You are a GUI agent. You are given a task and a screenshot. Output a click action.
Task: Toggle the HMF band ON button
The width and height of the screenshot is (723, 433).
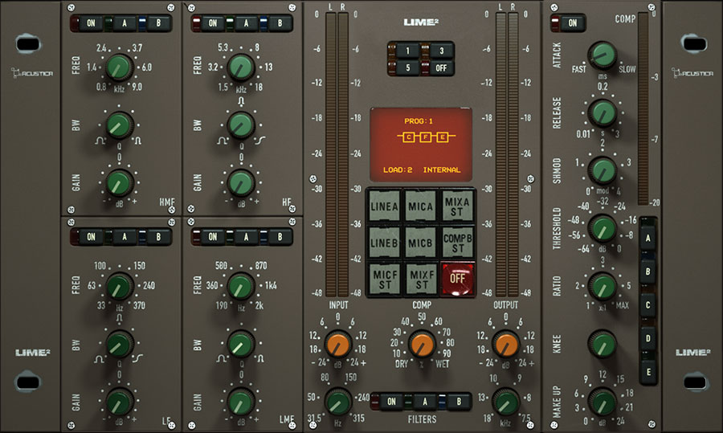tap(91, 23)
